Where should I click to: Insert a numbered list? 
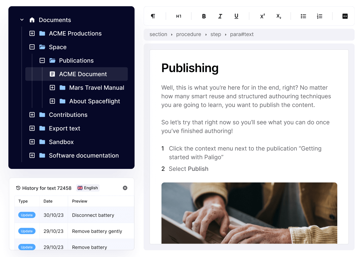[320, 16]
